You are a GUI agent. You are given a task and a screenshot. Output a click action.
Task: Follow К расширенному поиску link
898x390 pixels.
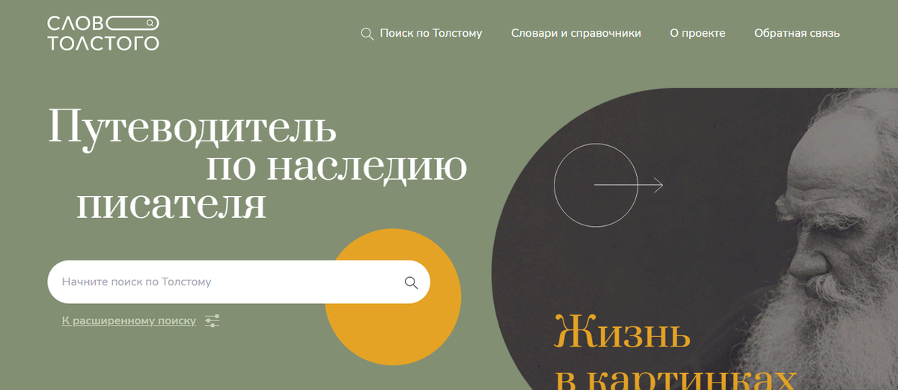(129, 321)
